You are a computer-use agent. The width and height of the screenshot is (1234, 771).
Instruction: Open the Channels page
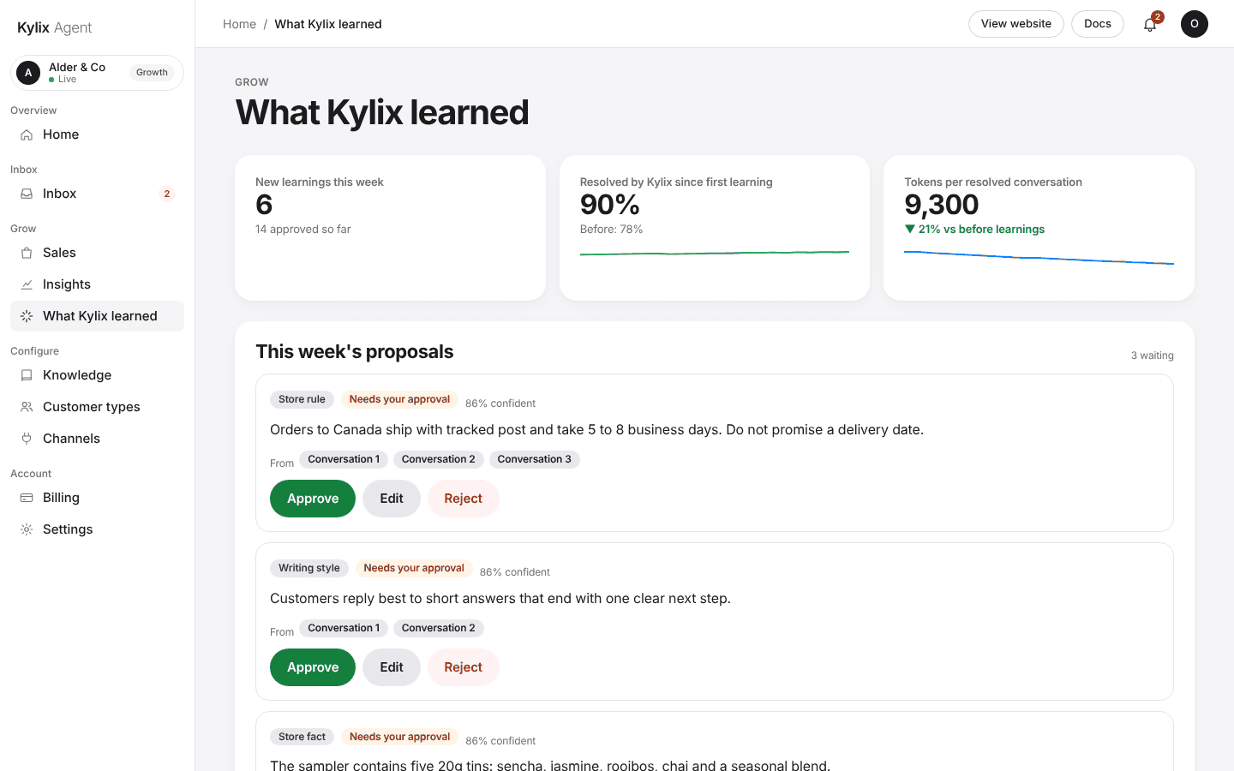(x=97, y=439)
